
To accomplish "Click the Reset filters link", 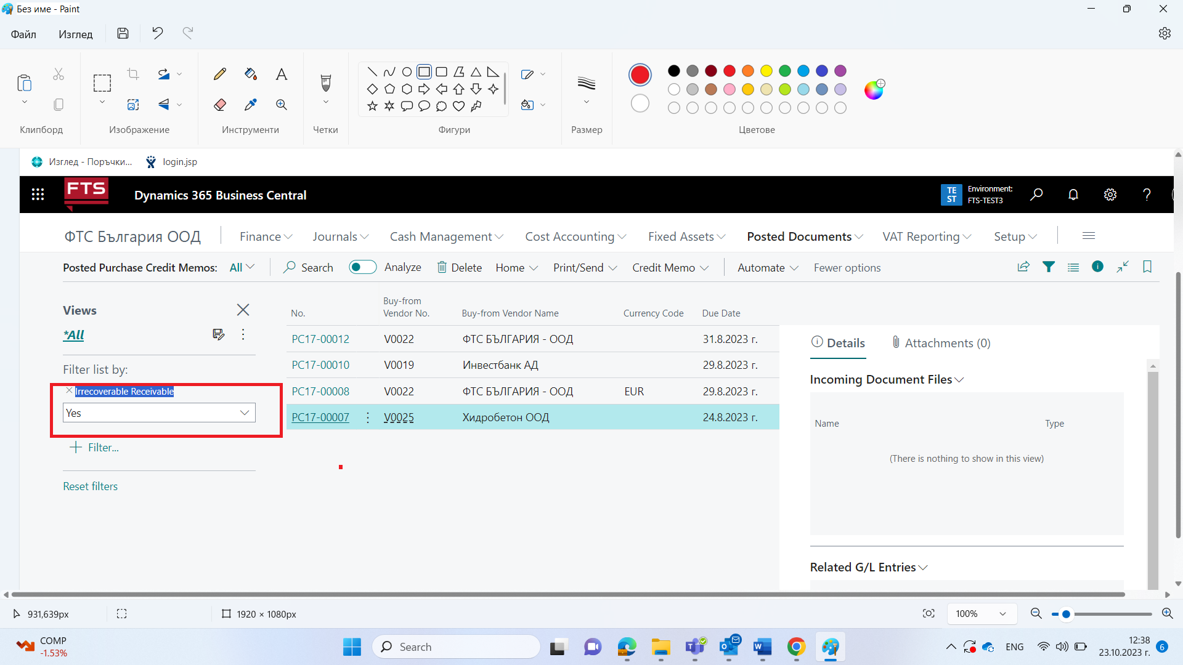I will click(91, 486).
